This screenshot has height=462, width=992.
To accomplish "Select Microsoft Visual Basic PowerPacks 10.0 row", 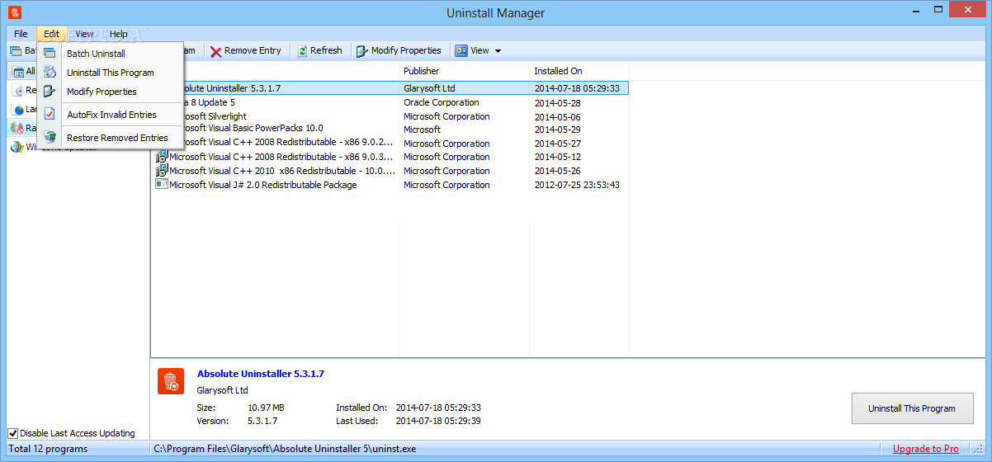I will 390,129.
